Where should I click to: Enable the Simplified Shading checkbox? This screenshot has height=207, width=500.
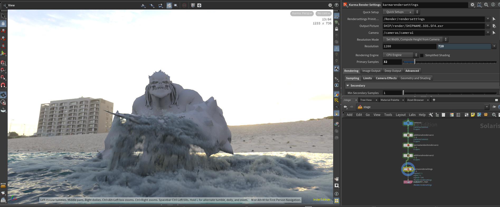click(422, 55)
